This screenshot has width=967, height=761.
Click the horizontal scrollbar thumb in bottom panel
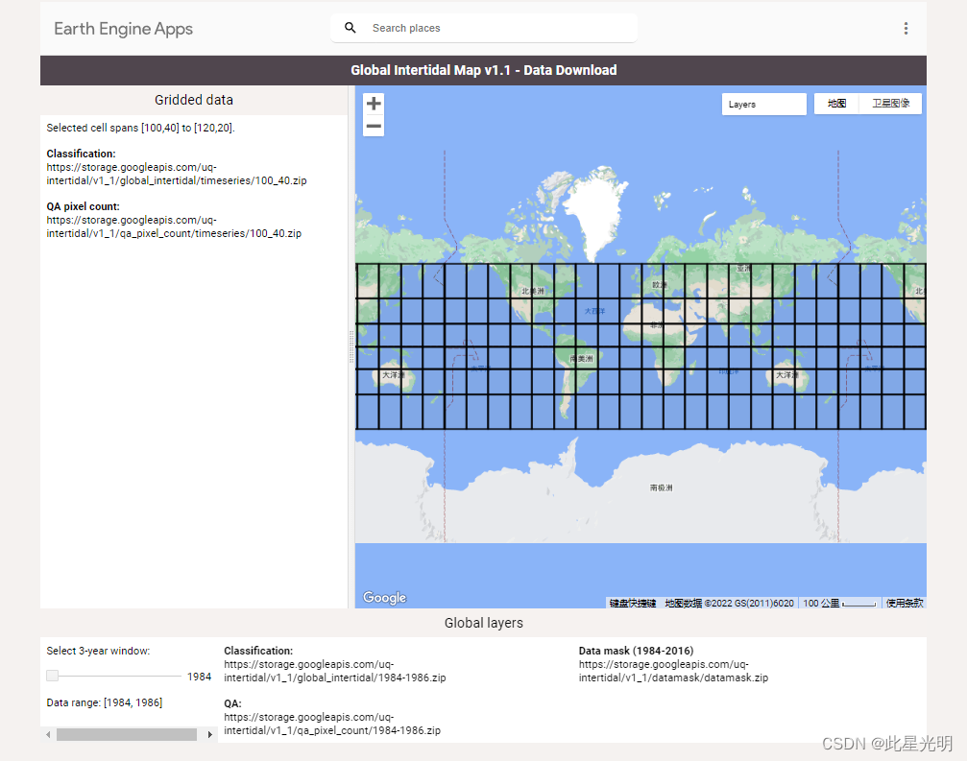click(x=127, y=734)
